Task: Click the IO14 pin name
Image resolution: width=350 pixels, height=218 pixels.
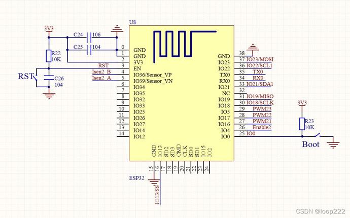Action: tap(139, 130)
